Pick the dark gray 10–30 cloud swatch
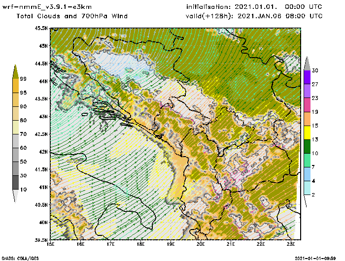This screenshot has width=345, height=261. 16,183
